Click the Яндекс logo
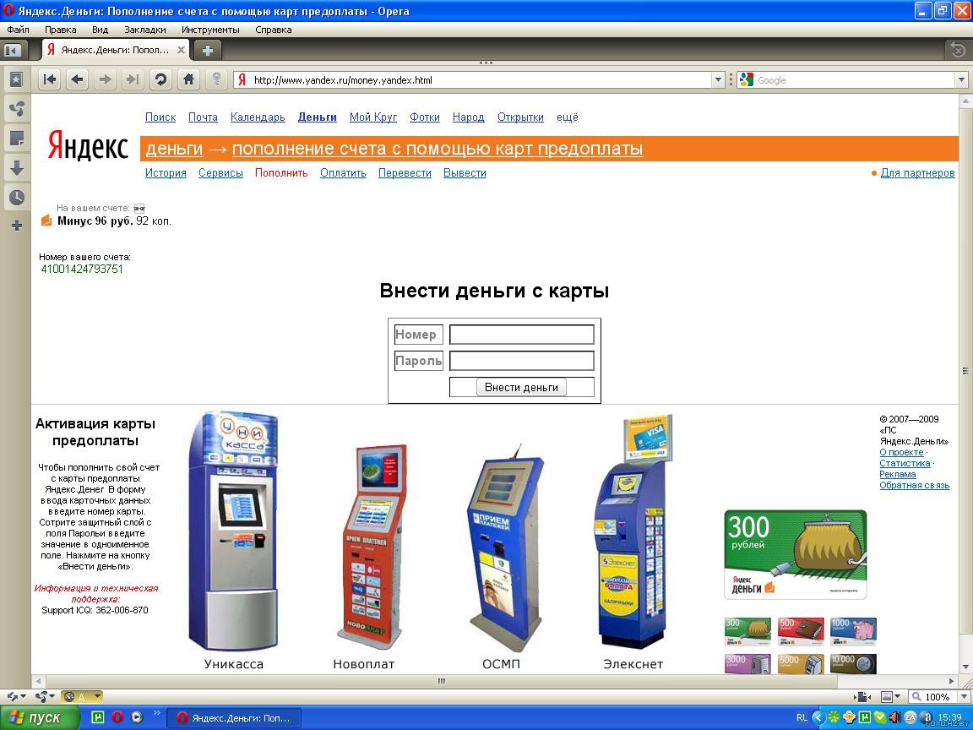973x730 pixels. (88, 146)
